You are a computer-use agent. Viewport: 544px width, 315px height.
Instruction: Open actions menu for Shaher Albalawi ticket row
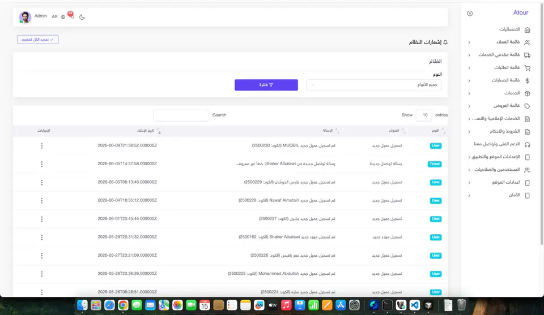[x=41, y=164]
